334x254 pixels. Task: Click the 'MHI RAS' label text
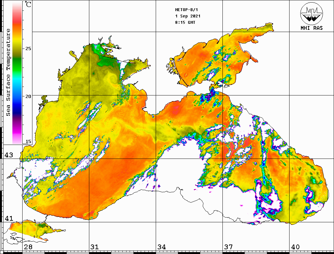click(x=312, y=28)
